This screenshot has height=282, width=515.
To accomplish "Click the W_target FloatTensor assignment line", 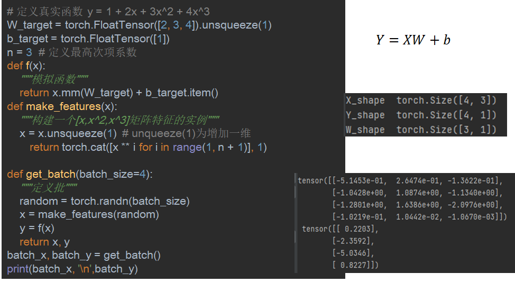I will [x=139, y=25].
